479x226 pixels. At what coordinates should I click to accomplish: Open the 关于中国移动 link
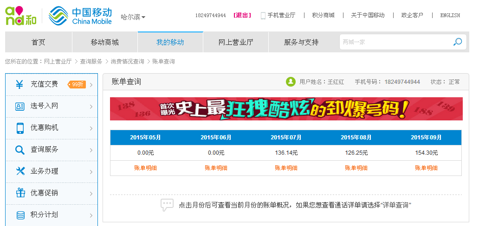(368, 15)
